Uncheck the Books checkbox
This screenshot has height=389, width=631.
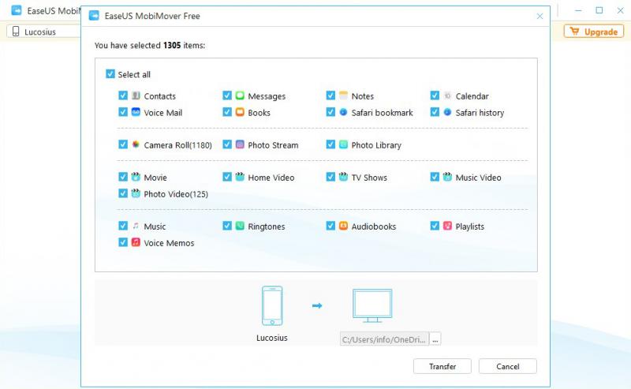(x=227, y=112)
